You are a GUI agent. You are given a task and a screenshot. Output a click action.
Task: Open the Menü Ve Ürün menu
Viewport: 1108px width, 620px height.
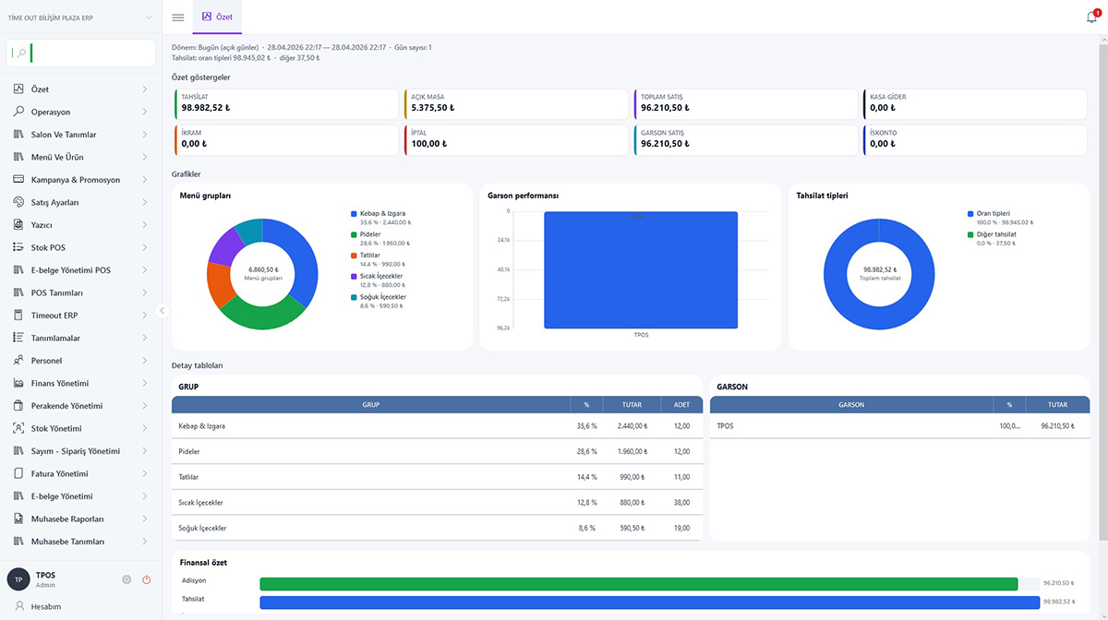[x=79, y=157]
